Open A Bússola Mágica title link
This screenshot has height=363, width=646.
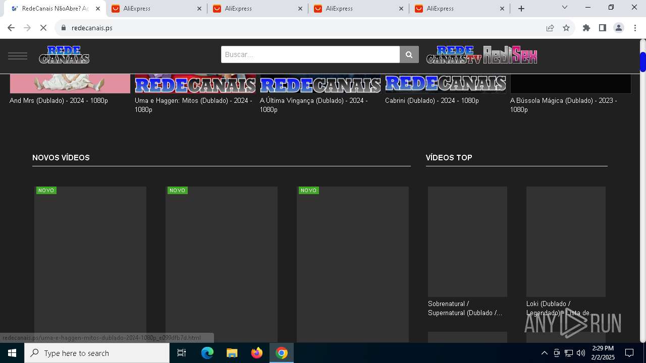tap(563, 105)
